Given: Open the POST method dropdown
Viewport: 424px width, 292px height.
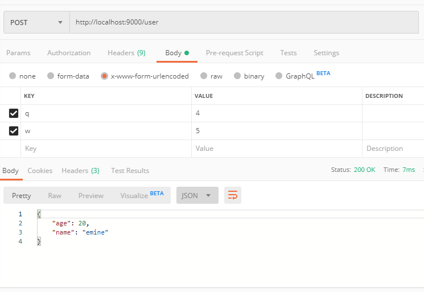Looking at the screenshot, I should [x=36, y=22].
